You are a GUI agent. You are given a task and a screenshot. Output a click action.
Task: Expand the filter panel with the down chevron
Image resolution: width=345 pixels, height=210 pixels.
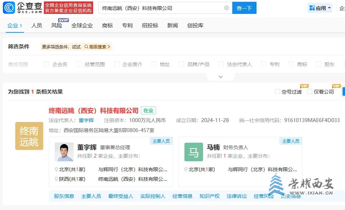221,77
